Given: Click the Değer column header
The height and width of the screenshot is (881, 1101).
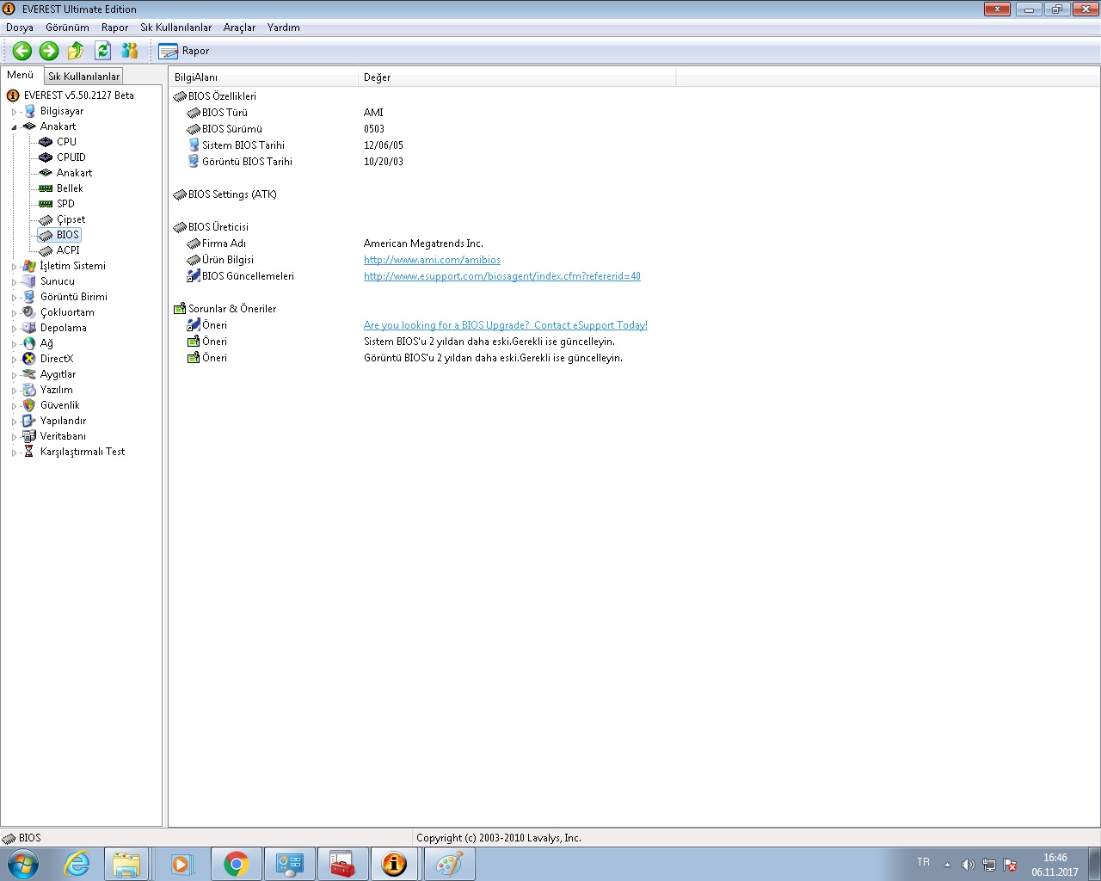Looking at the screenshot, I should click(x=377, y=77).
